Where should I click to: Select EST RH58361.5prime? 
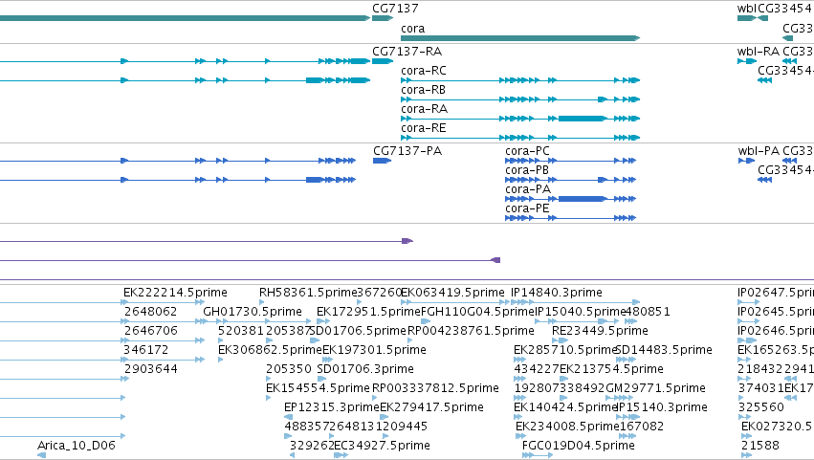[308, 293]
